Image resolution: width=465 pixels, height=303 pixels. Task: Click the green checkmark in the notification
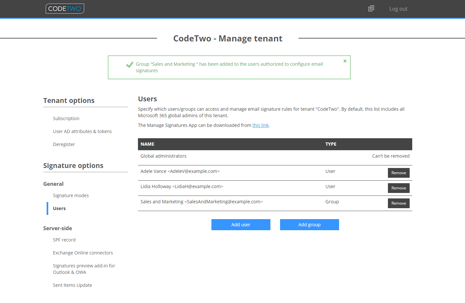[129, 65]
